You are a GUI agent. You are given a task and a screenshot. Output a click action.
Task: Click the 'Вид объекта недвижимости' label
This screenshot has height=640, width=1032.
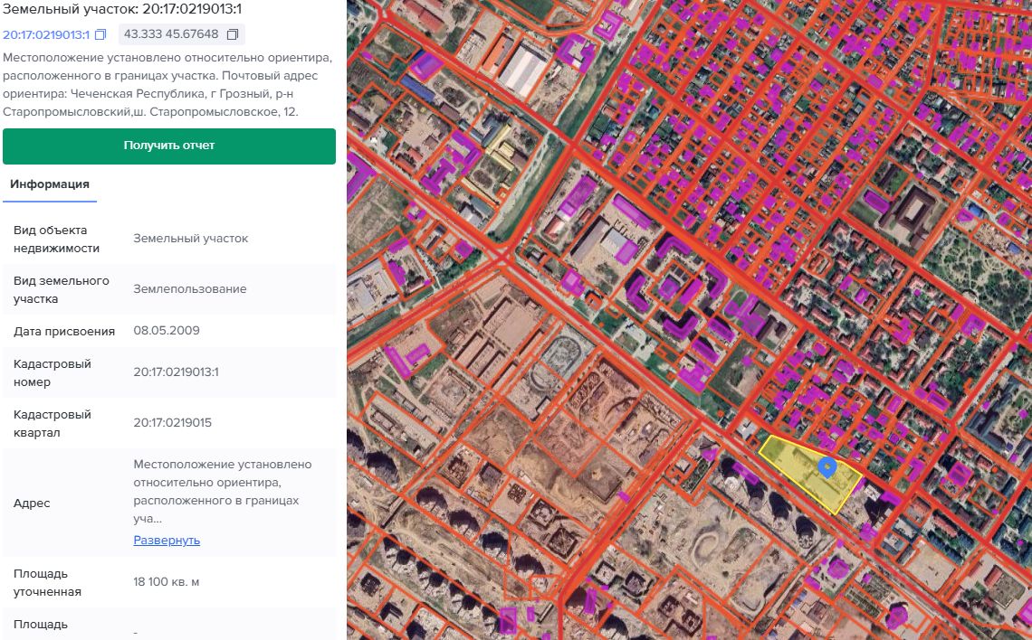pos(57,240)
